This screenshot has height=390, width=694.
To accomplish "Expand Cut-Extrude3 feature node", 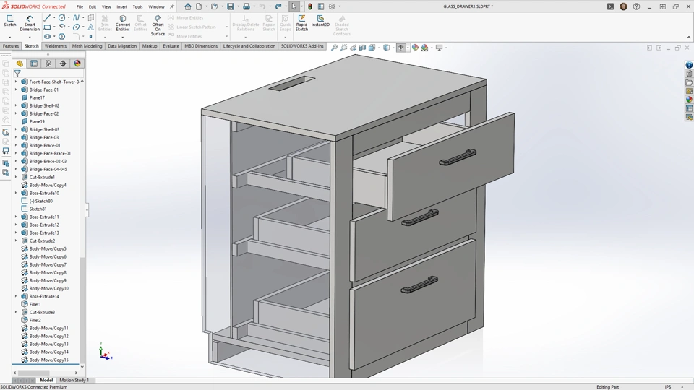I will [x=16, y=312].
